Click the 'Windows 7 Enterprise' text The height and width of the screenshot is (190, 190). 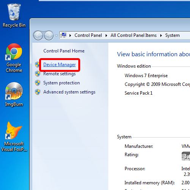146,76
